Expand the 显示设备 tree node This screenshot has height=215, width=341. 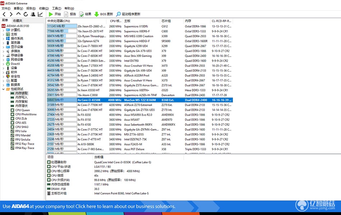[x=3, y=47]
